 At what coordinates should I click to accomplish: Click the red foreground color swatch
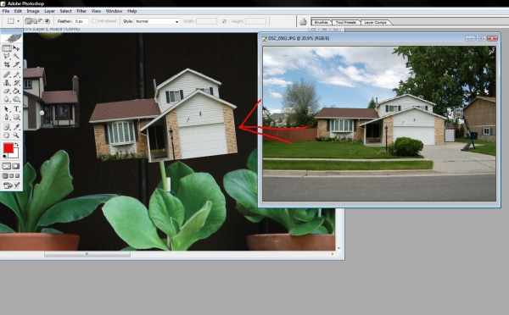click(x=8, y=148)
